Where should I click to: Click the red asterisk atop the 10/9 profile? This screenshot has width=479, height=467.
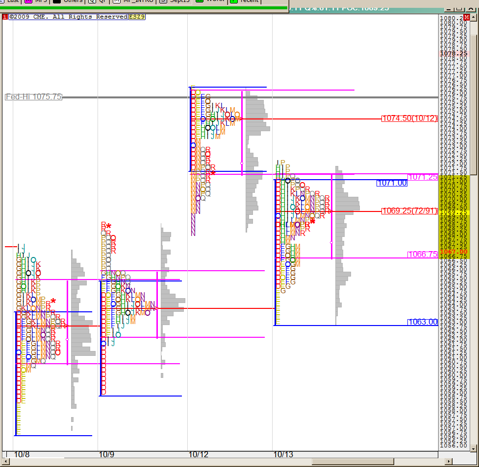tap(108, 226)
